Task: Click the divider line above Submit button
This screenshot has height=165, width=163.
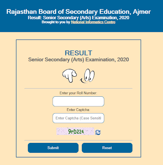Action: coord(79,140)
